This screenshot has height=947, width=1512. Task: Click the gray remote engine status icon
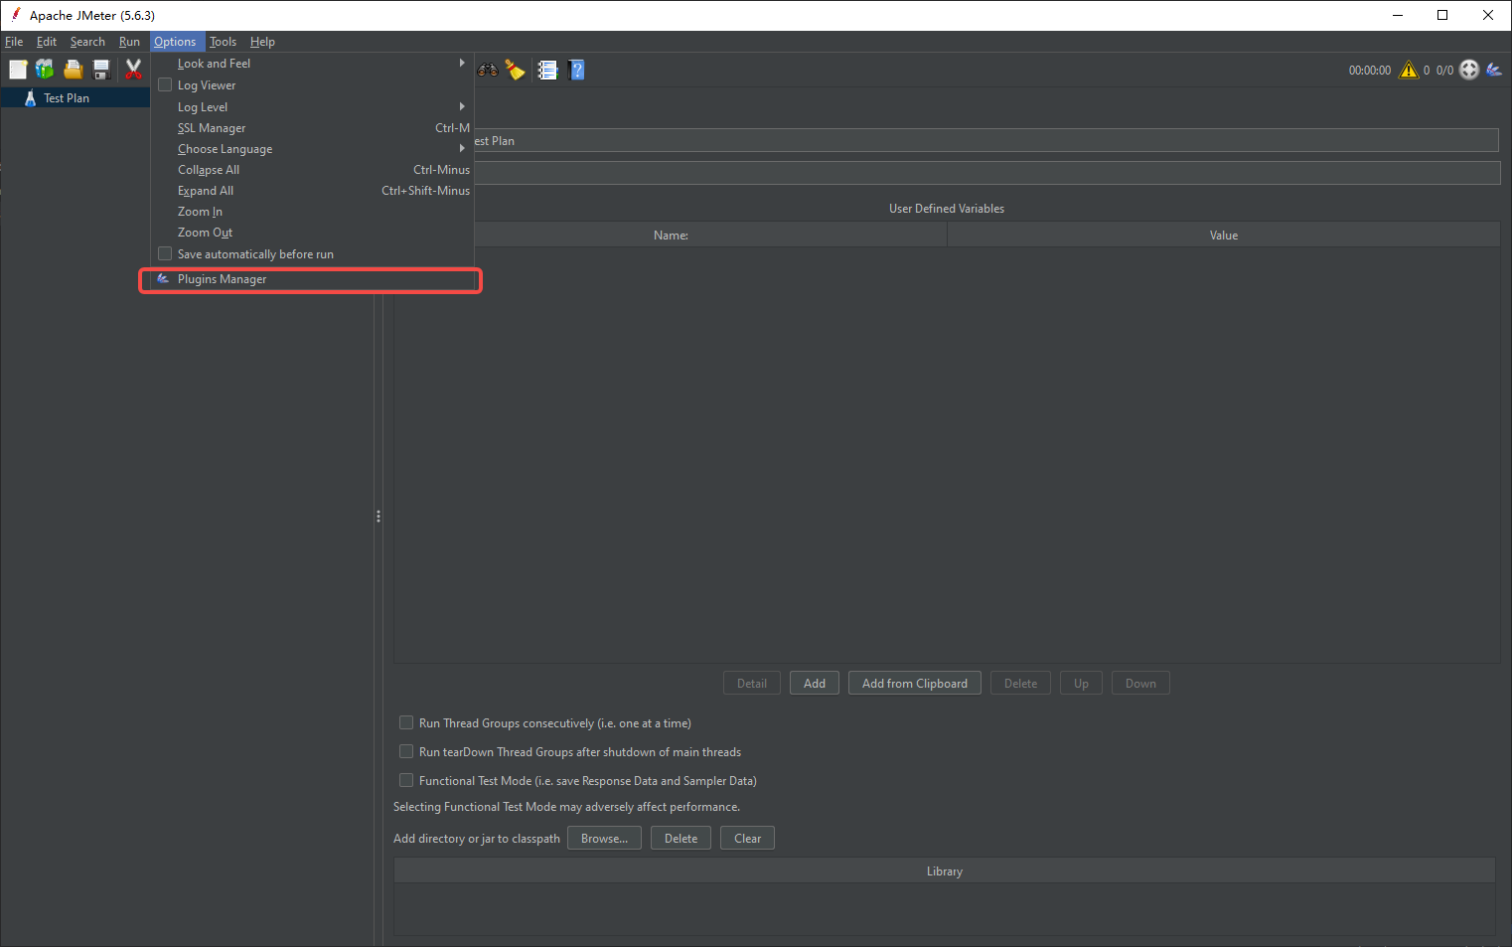pyautogui.click(x=1469, y=70)
